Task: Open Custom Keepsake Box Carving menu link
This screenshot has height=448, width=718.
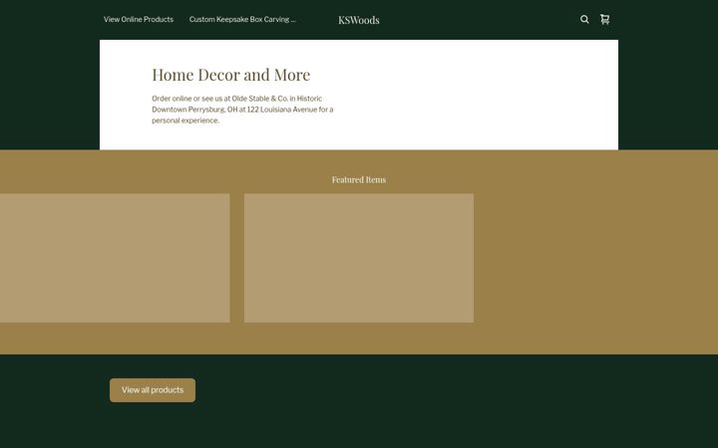Action: 242,19
